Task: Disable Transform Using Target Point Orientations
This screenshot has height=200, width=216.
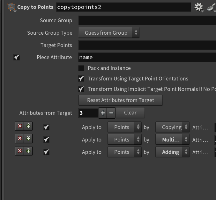Action: pyautogui.click(x=81, y=79)
